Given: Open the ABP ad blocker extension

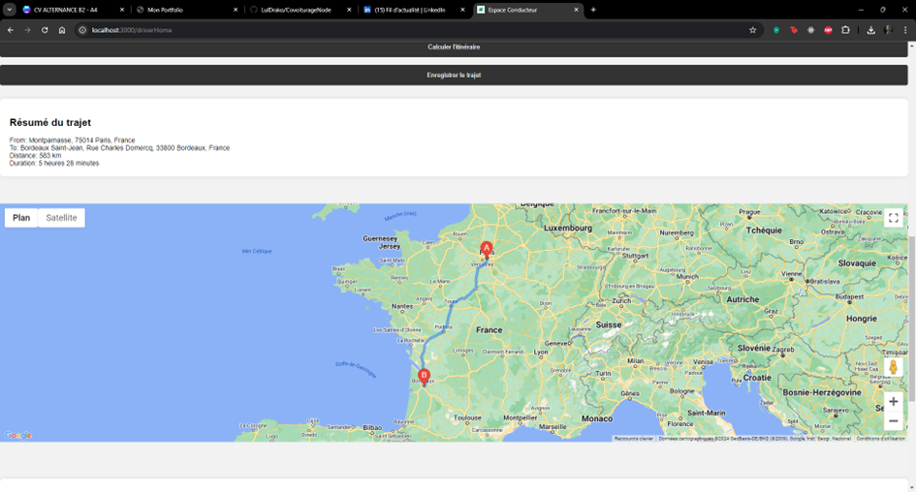Looking at the screenshot, I should pos(828,30).
